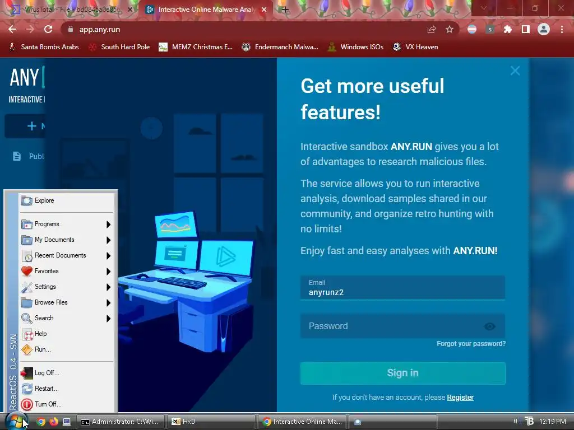Select Turn Off... in the start menu
This screenshot has width=574, height=430.
(66, 404)
